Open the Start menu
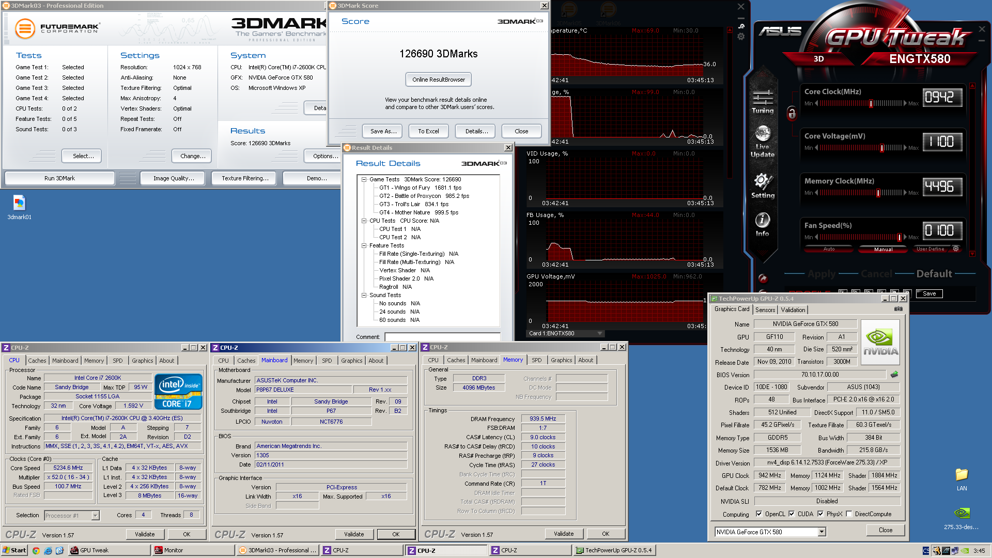Viewport: 992px width, 558px height. point(14,550)
